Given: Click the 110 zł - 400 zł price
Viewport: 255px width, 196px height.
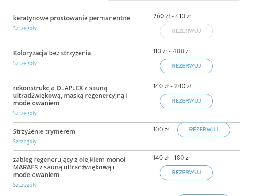Looking at the screenshot, I should 171,51.
